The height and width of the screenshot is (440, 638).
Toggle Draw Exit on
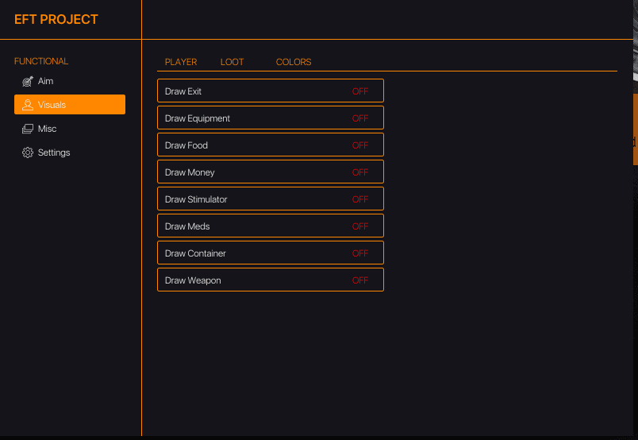point(360,91)
